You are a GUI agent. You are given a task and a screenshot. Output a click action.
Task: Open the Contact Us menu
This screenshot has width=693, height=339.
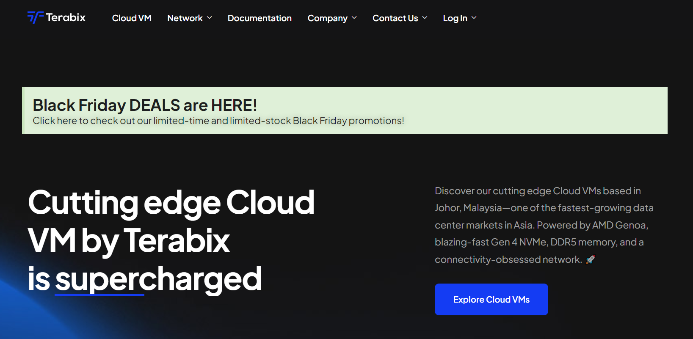pyautogui.click(x=395, y=18)
